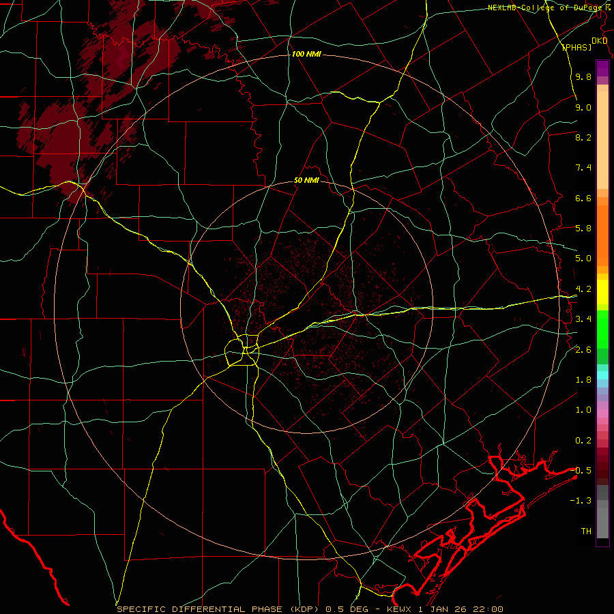Pick the dark maroon band of color bar

point(602,466)
